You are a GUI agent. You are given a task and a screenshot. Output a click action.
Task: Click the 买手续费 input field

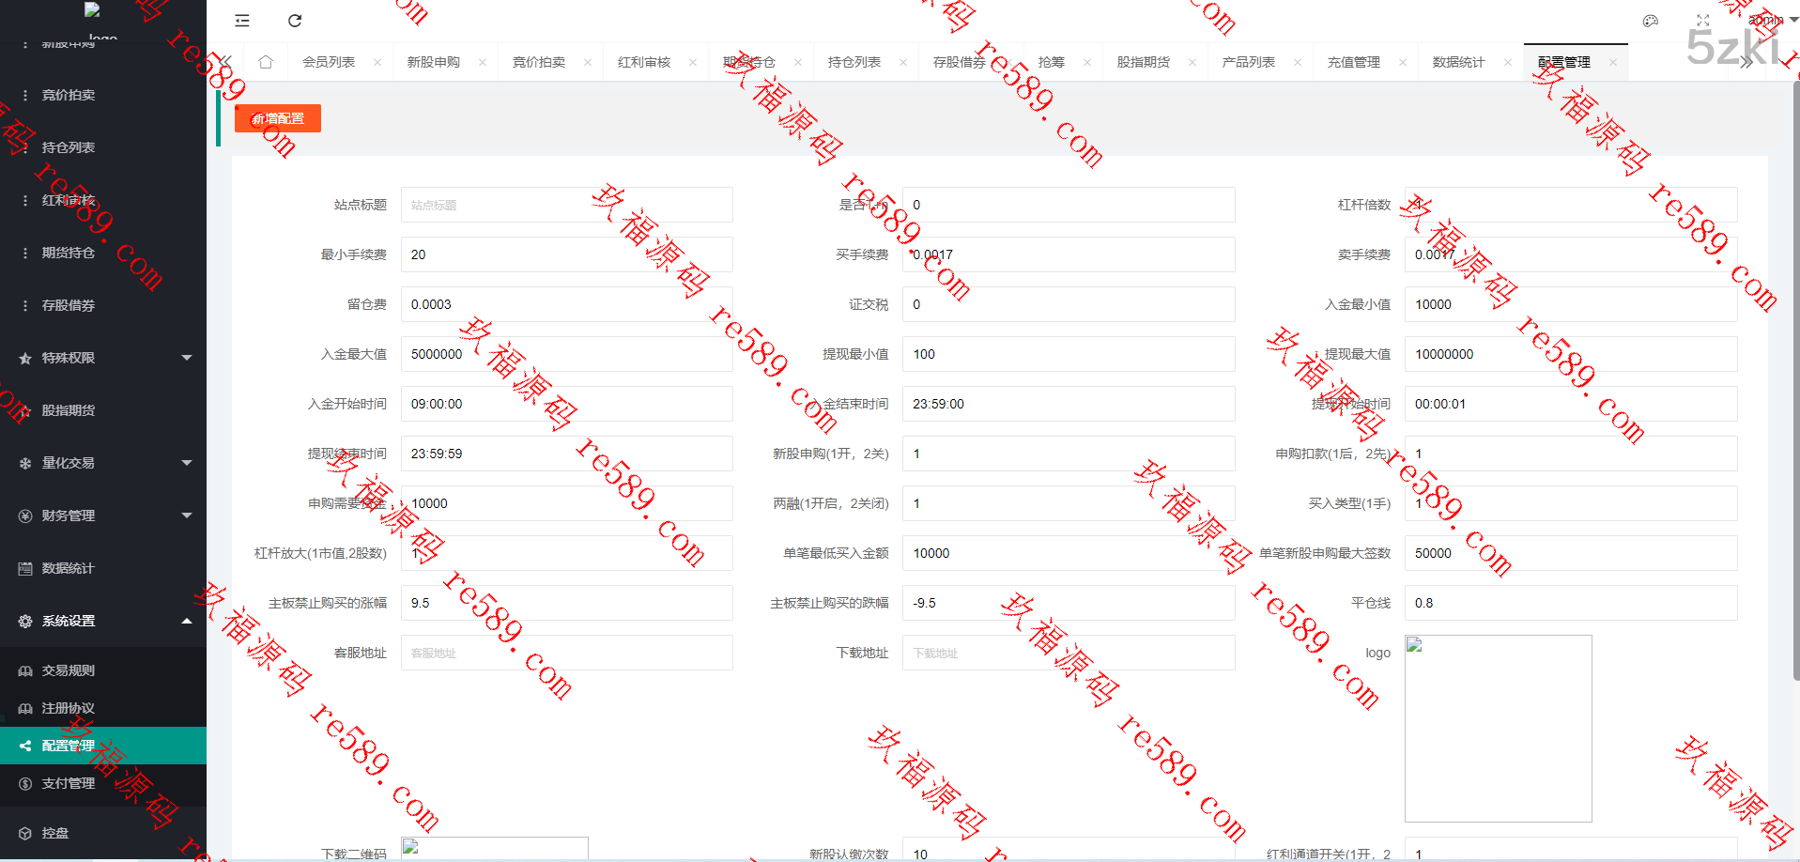[x=1069, y=254]
